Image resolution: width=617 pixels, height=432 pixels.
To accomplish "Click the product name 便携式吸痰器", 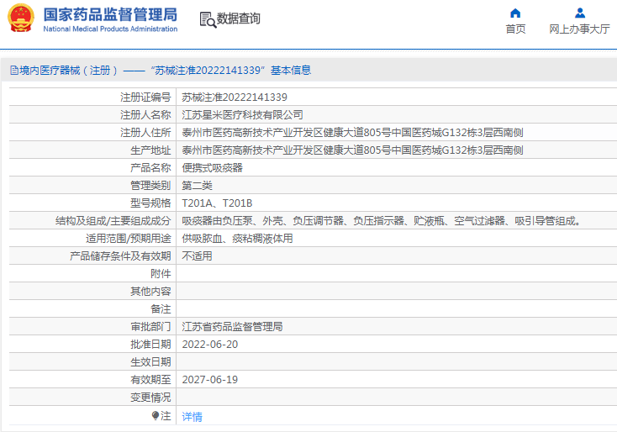I will tap(212, 168).
